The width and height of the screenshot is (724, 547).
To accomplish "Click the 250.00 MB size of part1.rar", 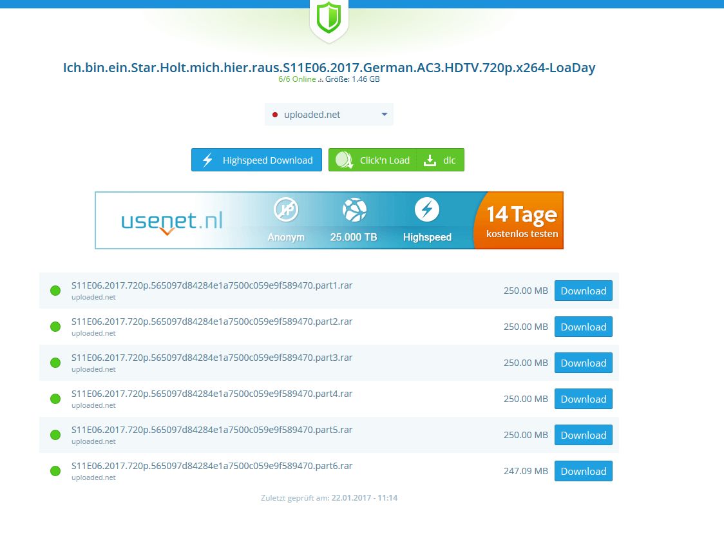I will click(x=526, y=291).
